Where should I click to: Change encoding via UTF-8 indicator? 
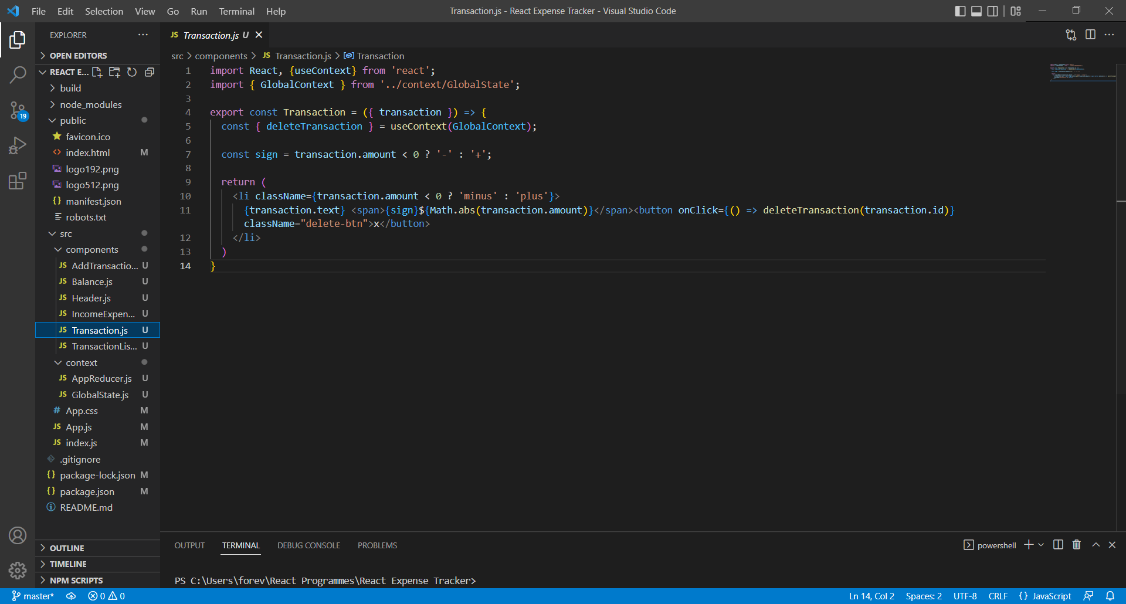(965, 596)
